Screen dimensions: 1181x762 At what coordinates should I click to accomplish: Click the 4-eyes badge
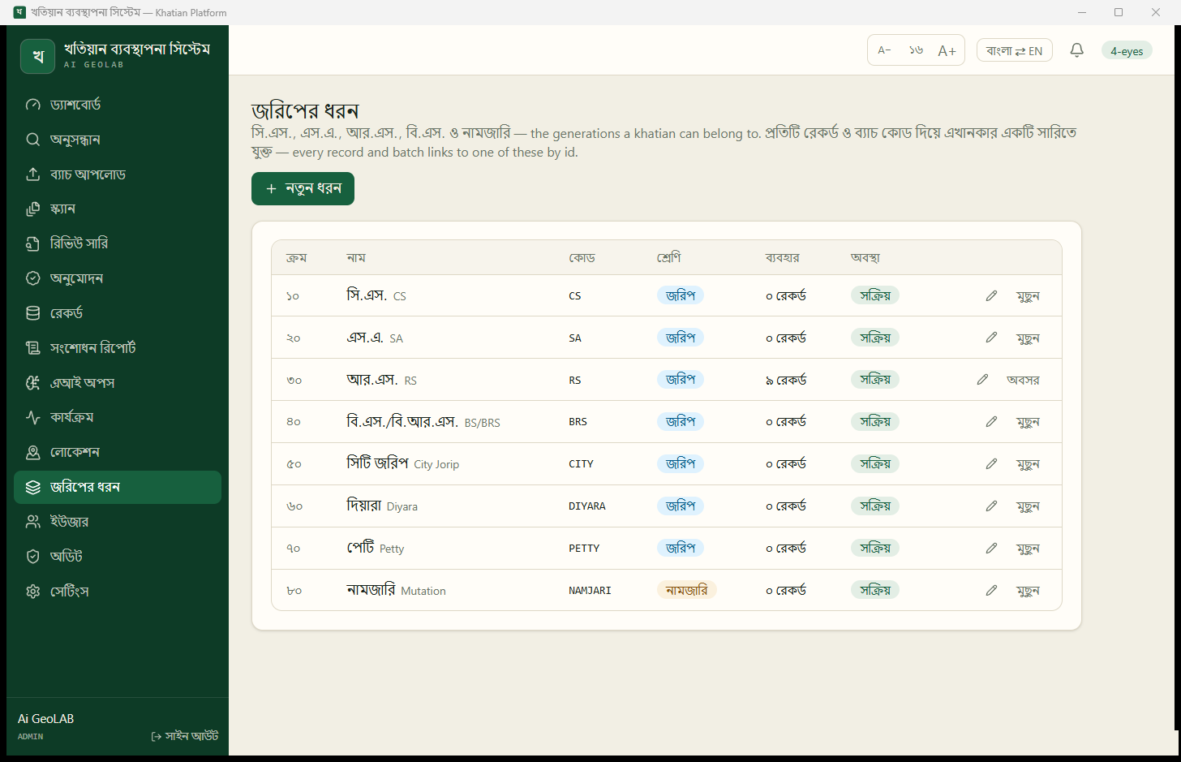(1127, 50)
